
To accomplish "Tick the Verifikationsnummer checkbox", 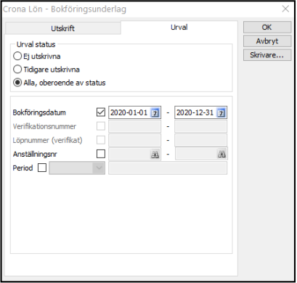I will [101, 126].
